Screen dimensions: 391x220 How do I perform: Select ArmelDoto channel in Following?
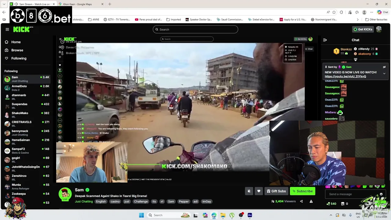click(x=26, y=88)
